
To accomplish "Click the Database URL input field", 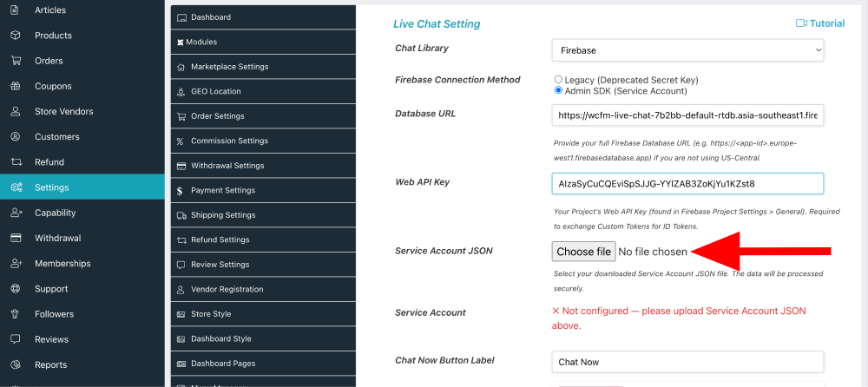I will coord(687,115).
